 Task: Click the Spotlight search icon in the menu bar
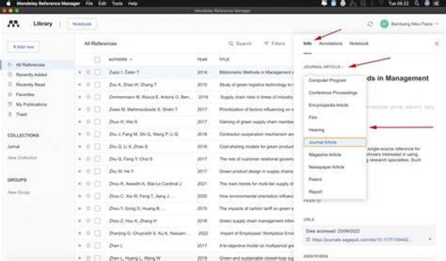click(417, 4)
